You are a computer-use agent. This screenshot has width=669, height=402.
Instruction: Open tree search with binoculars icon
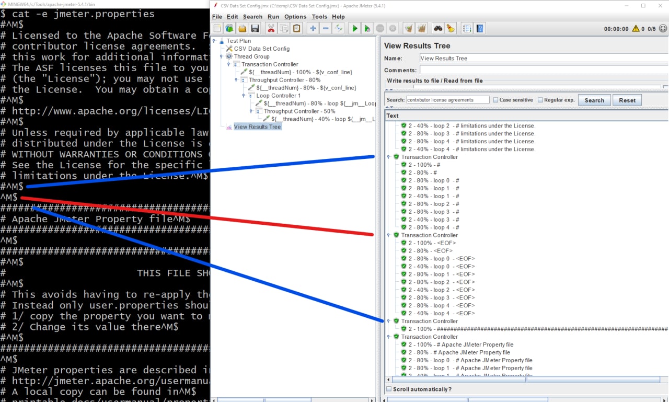point(438,28)
